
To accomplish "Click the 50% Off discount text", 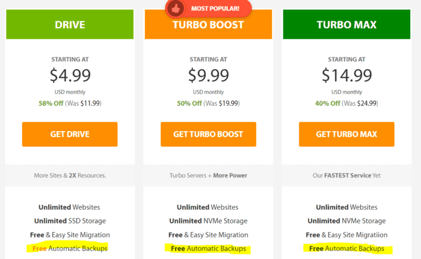I will tap(189, 103).
